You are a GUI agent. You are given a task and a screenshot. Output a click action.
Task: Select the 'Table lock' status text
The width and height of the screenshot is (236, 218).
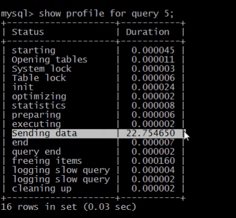click(x=39, y=78)
